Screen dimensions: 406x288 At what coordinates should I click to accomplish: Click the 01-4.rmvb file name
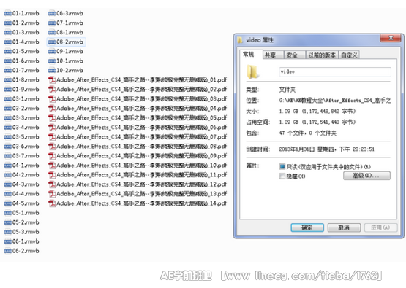26,42
